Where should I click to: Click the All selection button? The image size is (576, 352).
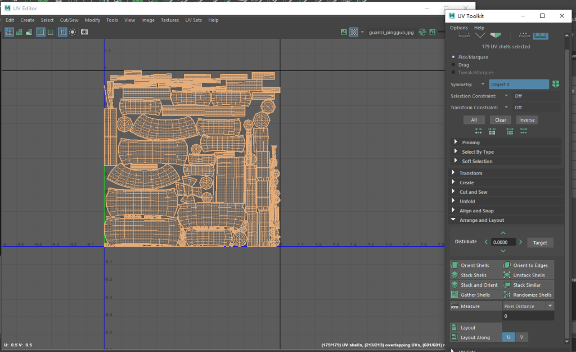[474, 120]
